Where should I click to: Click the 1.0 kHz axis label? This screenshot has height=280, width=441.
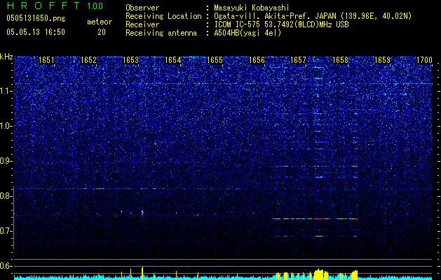6,126
